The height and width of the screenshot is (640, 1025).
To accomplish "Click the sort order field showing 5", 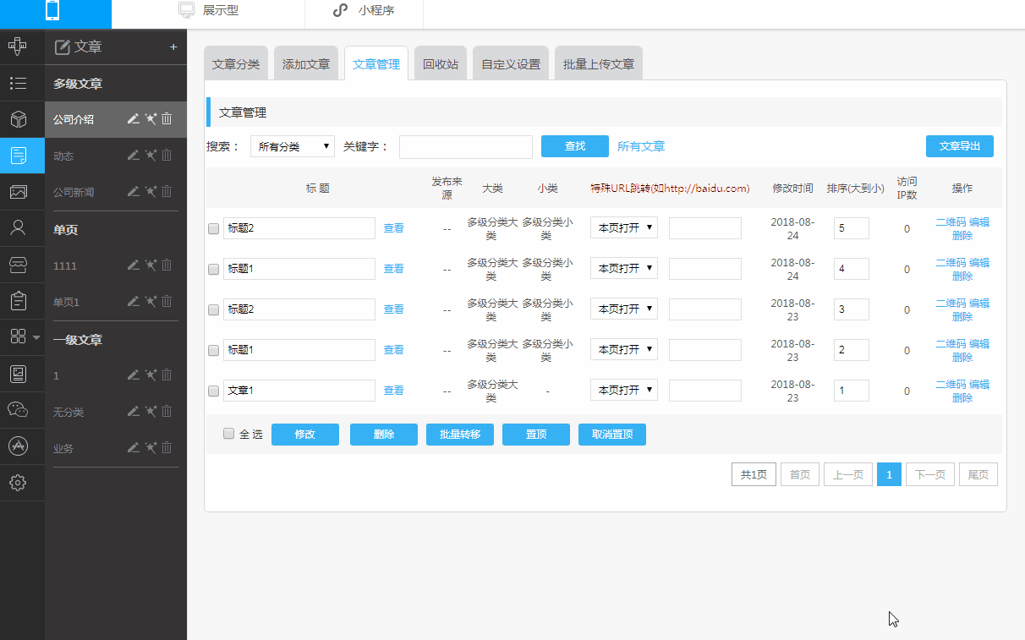I will pyautogui.click(x=852, y=228).
